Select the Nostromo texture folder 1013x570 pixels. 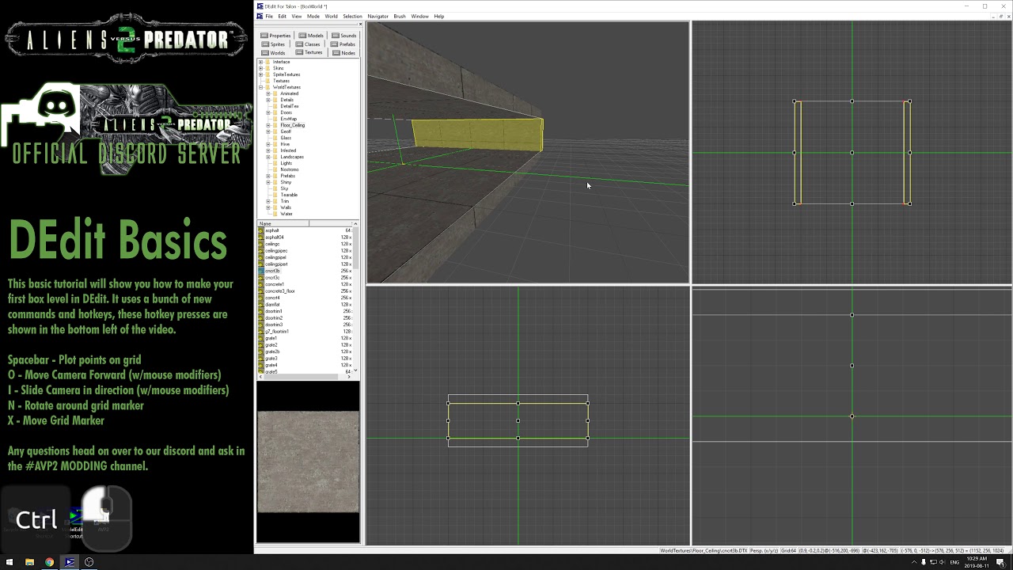click(x=290, y=169)
